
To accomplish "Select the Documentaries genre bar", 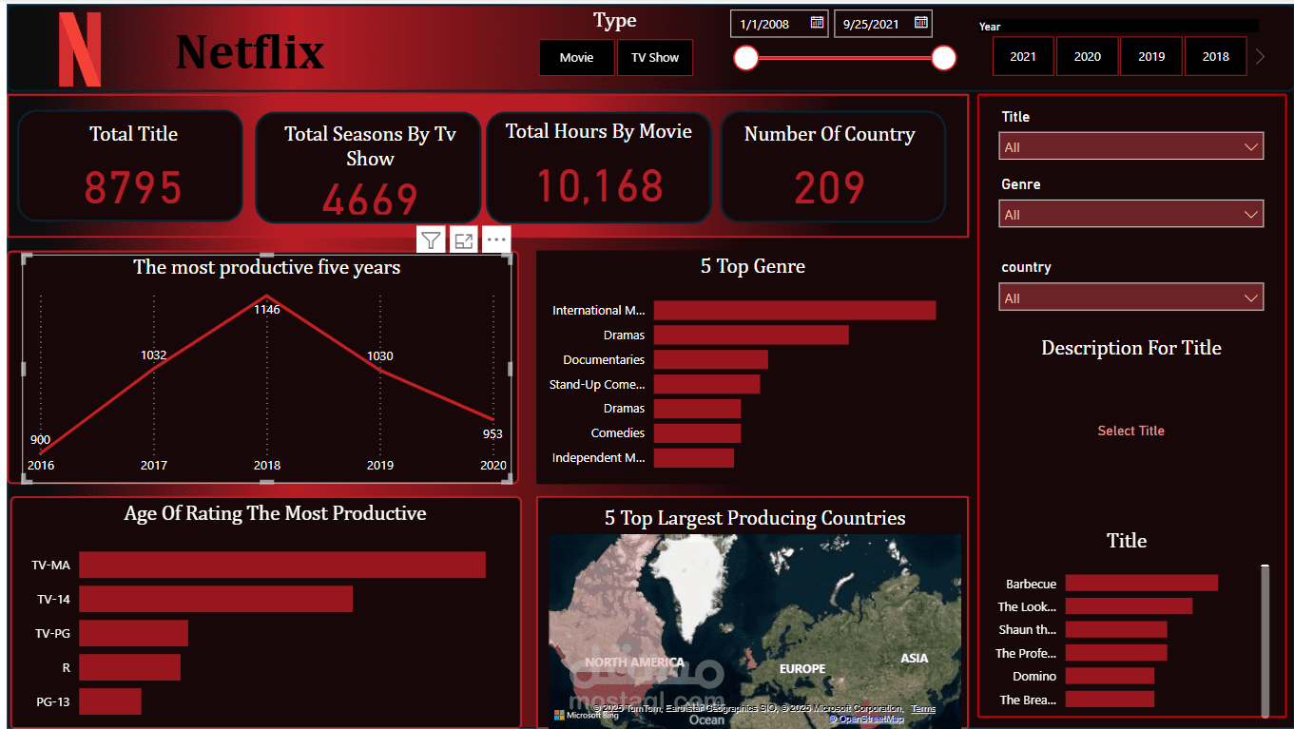I will point(711,359).
